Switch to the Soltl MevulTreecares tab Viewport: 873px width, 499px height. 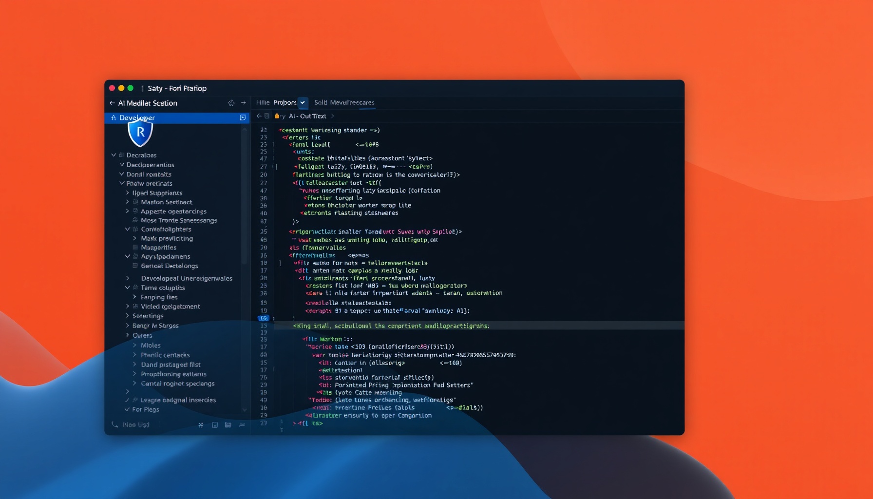(344, 102)
